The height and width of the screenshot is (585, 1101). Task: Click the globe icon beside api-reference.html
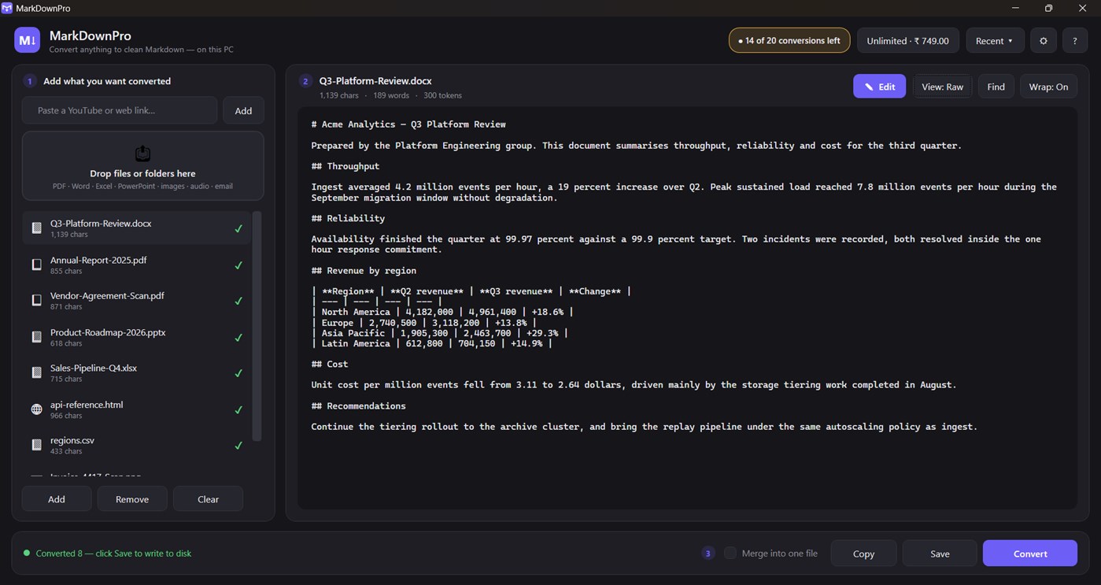(x=36, y=409)
